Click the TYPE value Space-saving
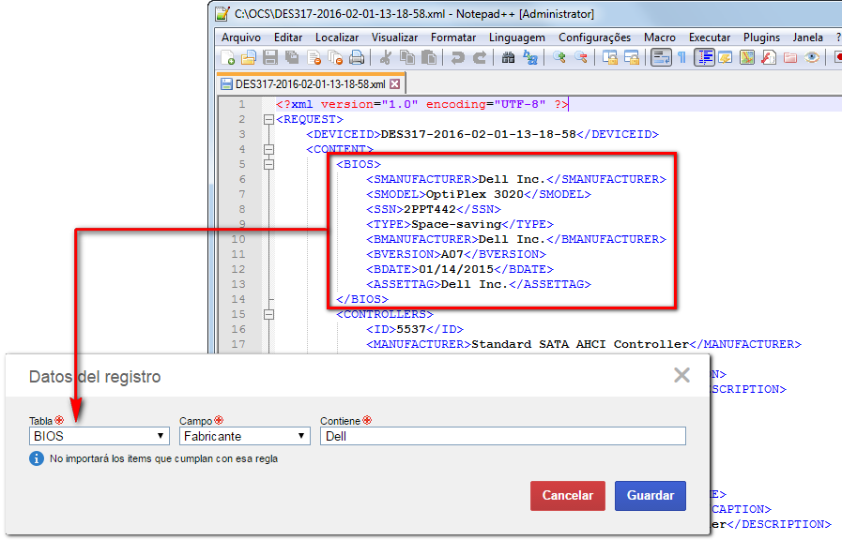 pos(456,225)
